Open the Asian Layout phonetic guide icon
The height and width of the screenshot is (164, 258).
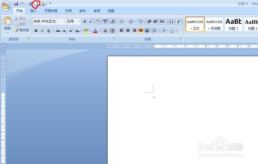pyautogui.click(x=105, y=21)
